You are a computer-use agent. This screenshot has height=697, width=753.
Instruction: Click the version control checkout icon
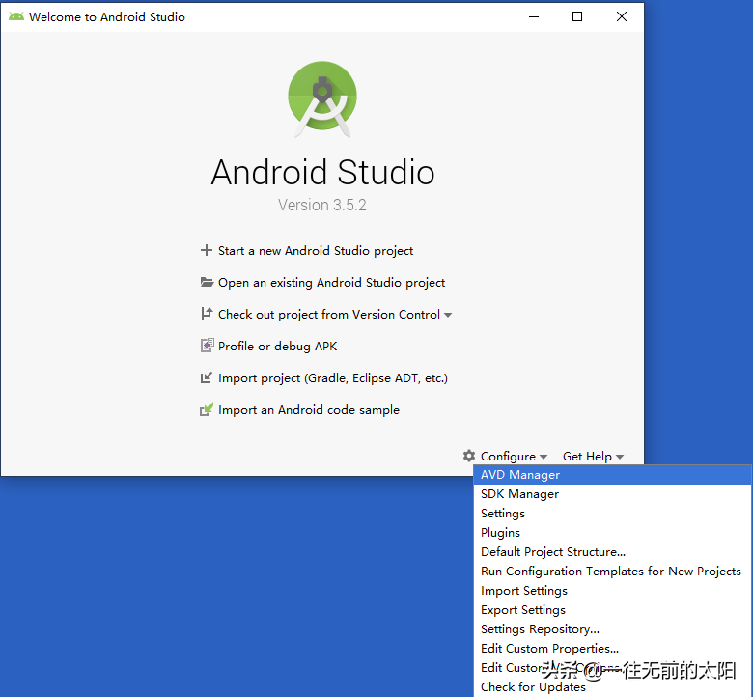click(x=207, y=314)
